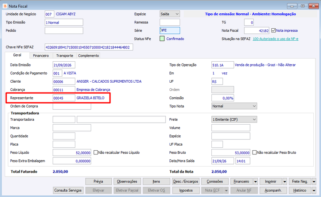The image size is (321, 197).
Task: Focus the Ordem de Compra field
Action: pos(72,106)
